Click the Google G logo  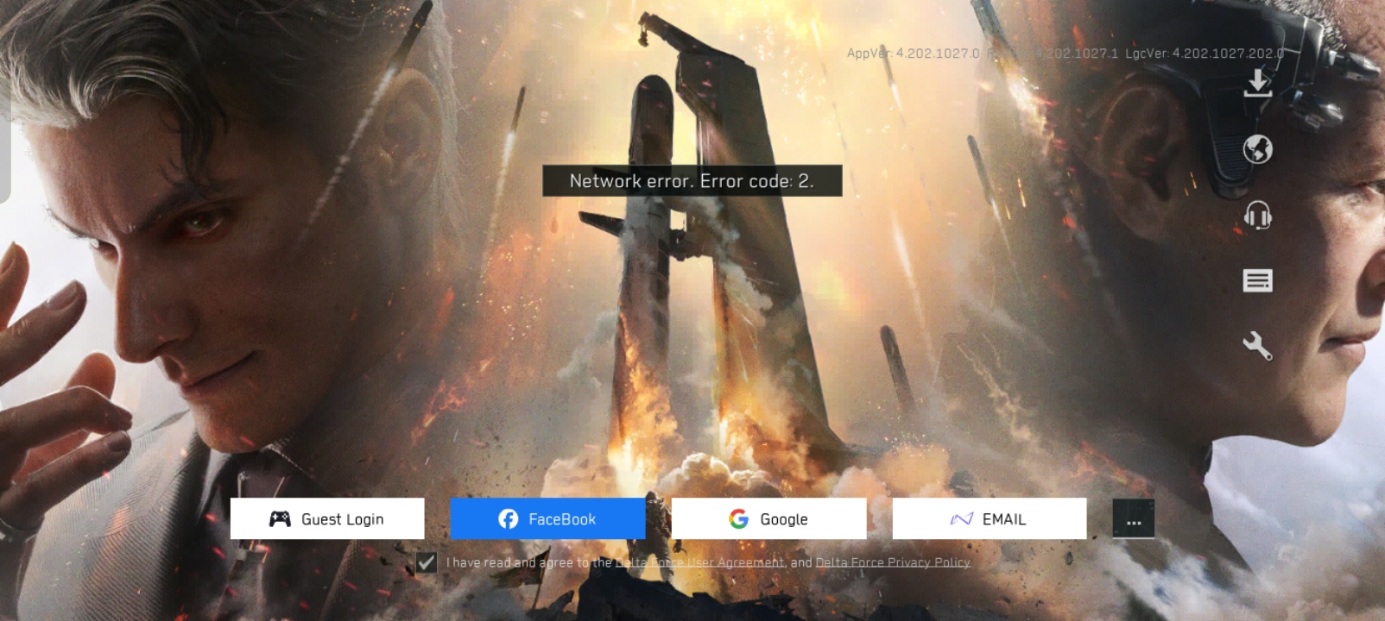pos(738,519)
